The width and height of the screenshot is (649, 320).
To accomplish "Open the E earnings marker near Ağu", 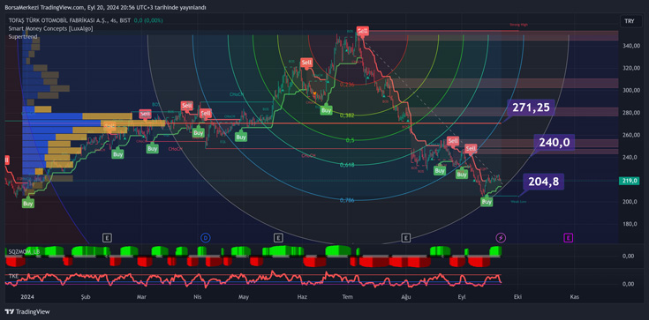I will point(406,238).
